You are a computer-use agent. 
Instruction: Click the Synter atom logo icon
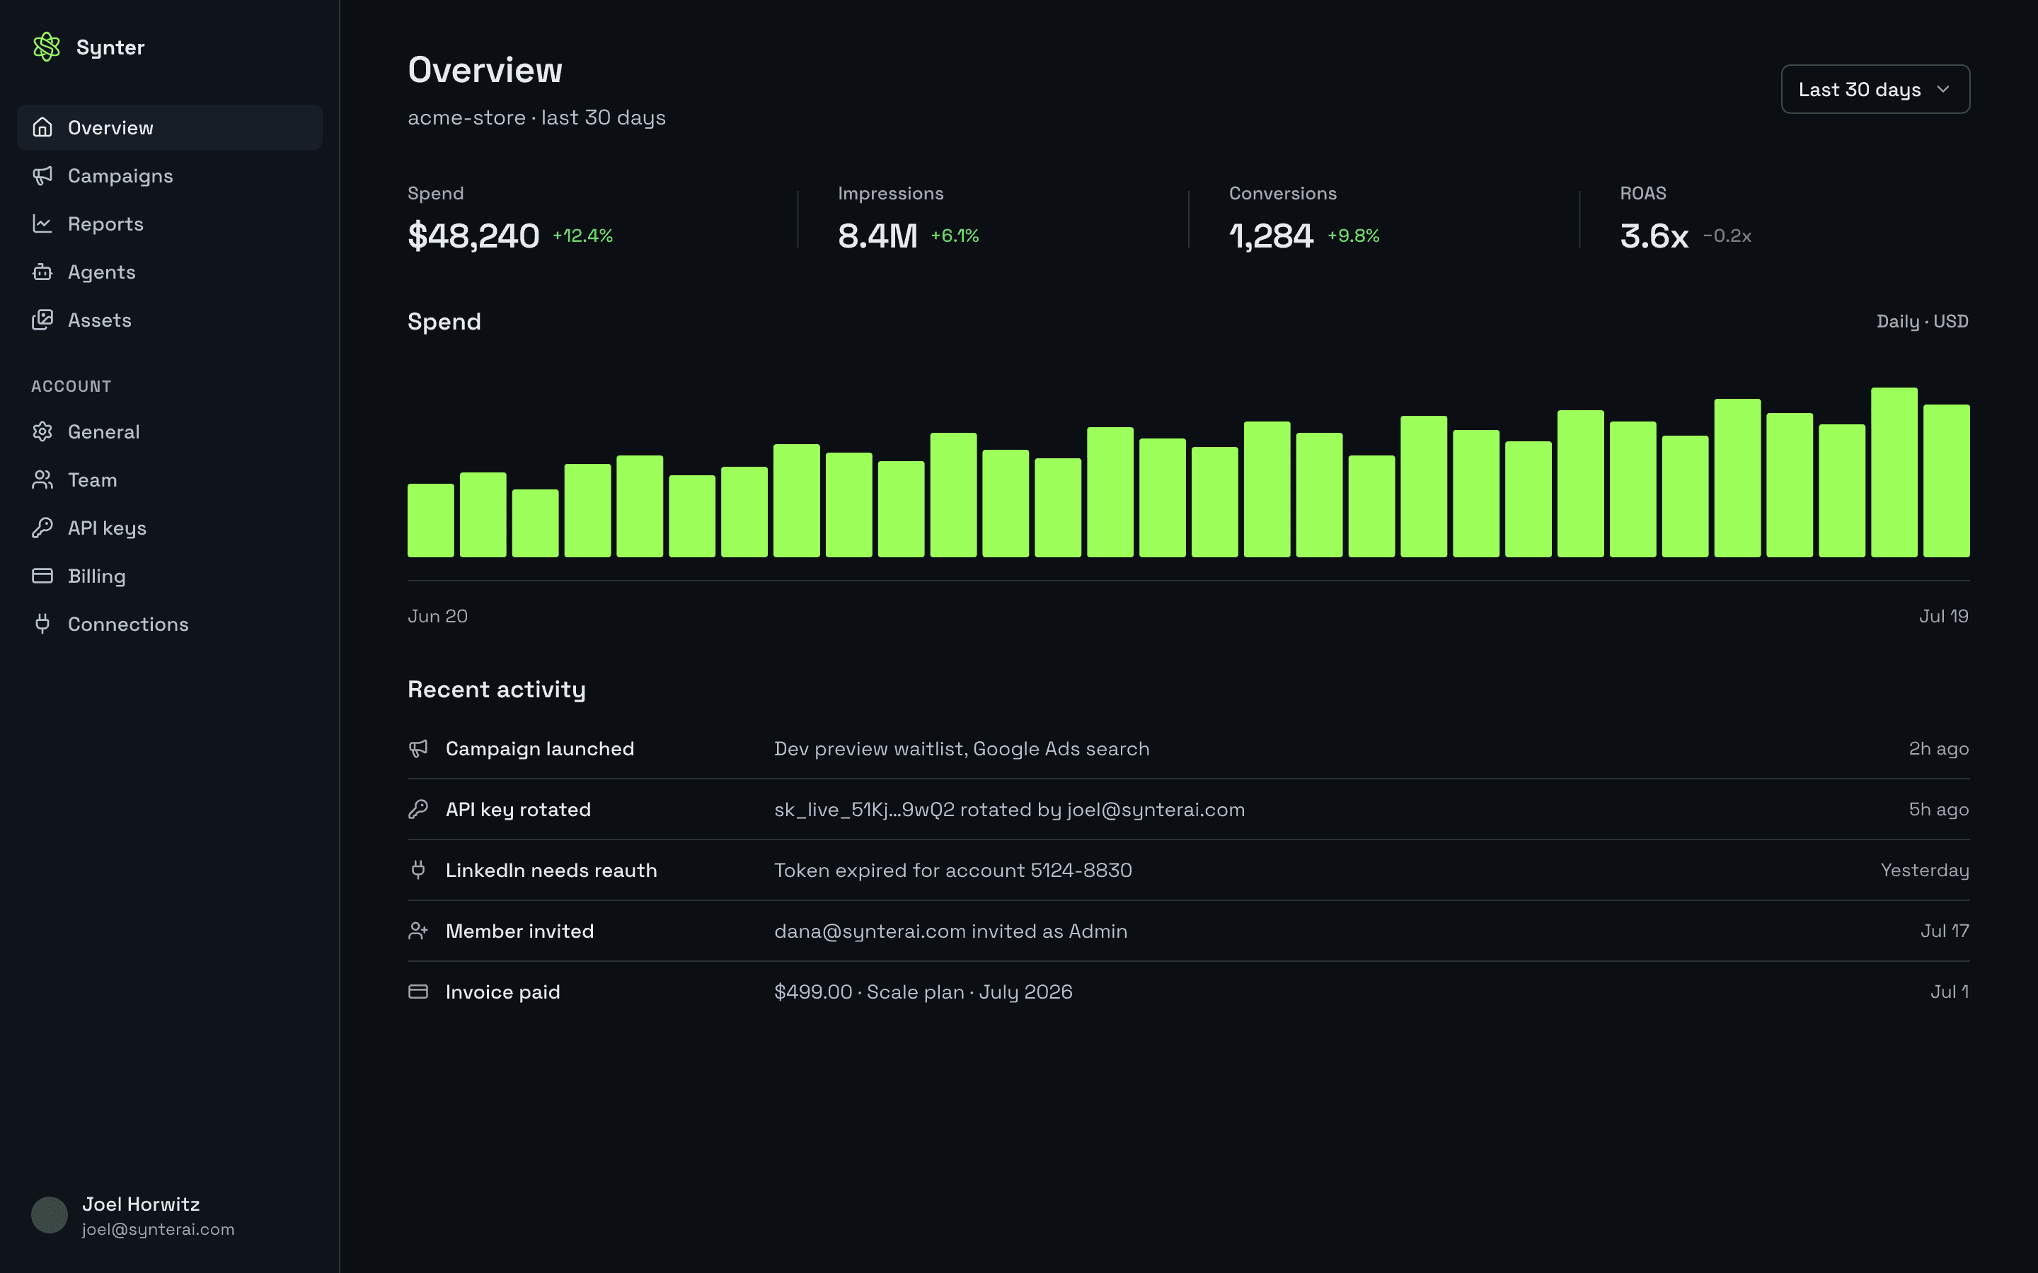point(46,47)
